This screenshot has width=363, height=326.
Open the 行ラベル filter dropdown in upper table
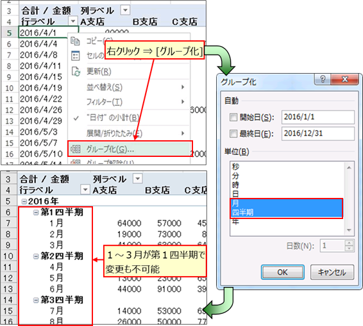pyautogui.click(x=73, y=21)
